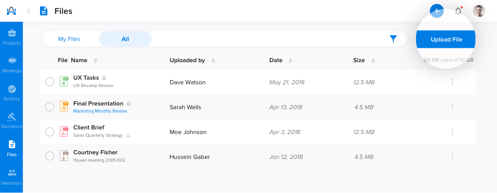
Task: Click the Upload File button
Action: tap(446, 40)
